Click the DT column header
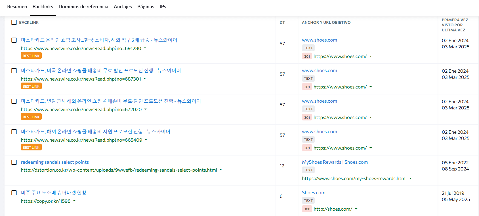The height and width of the screenshot is (216, 479). coord(282,22)
